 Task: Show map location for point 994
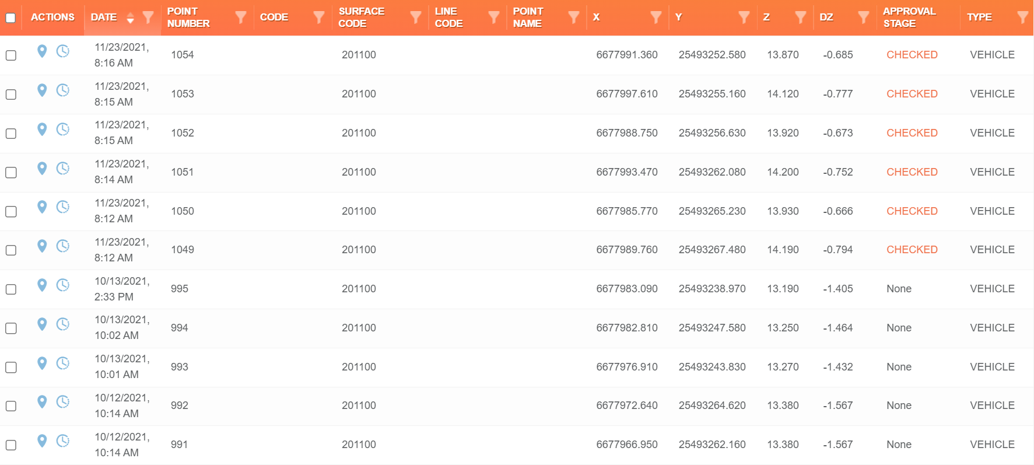tap(42, 324)
